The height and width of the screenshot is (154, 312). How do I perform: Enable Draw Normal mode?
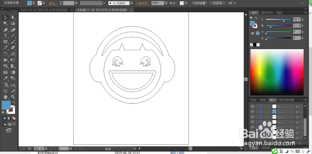click(x=5, y=124)
